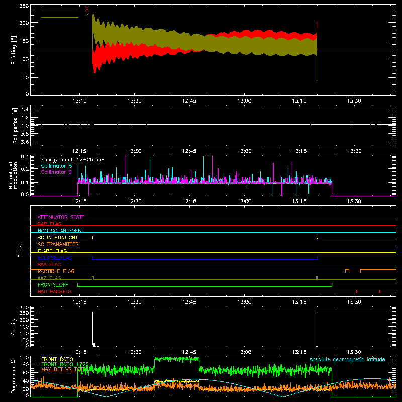The image size is (402, 402).
Task: Select the SAA_FLAG label
Action: (x=49, y=264)
